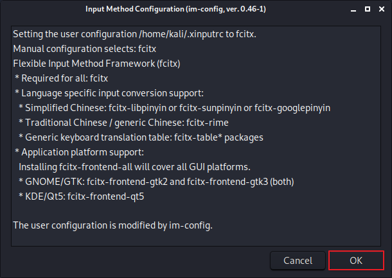Click the 'Traditional Chinese / generic Chinese' line
Image resolution: width=392 pixels, height=278 pixels.
coord(123,123)
